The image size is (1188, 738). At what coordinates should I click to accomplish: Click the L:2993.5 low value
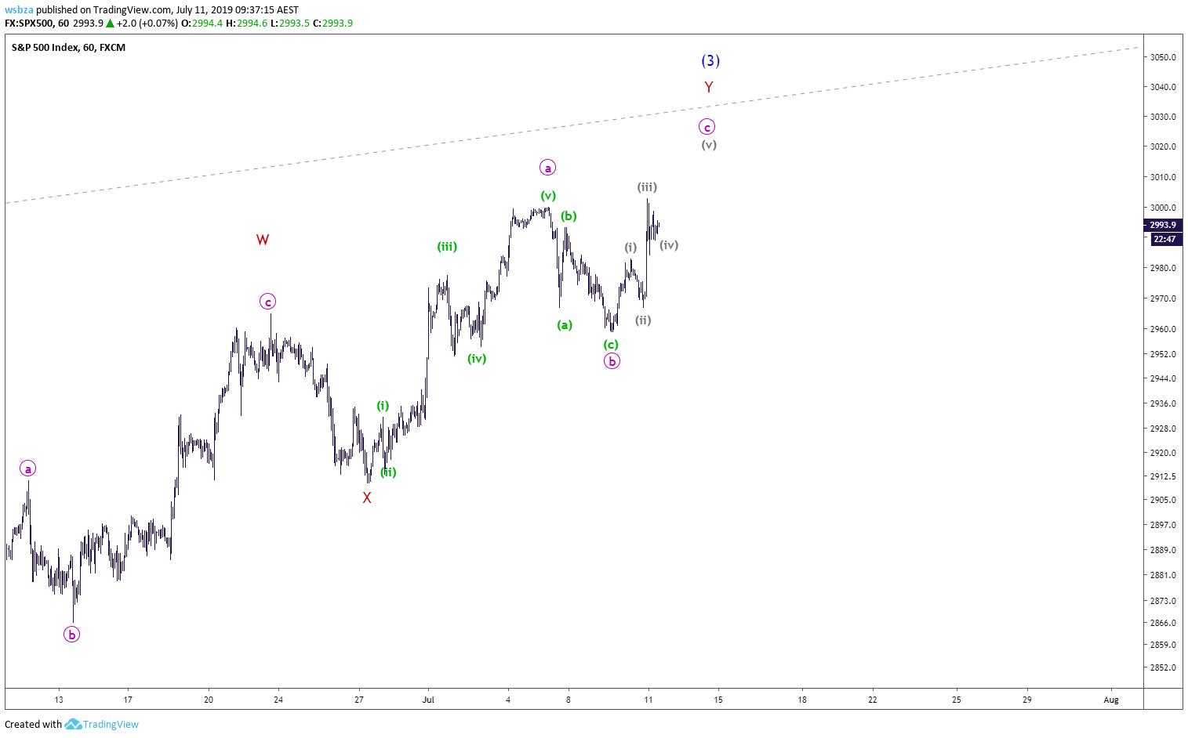coord(290,24)
